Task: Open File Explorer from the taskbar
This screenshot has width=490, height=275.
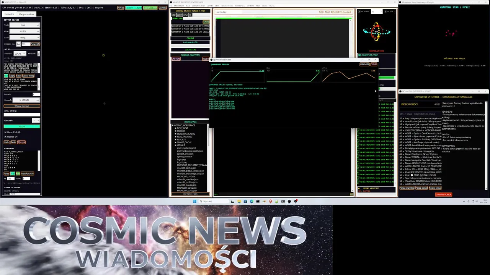Action: [x=239, y=201]
